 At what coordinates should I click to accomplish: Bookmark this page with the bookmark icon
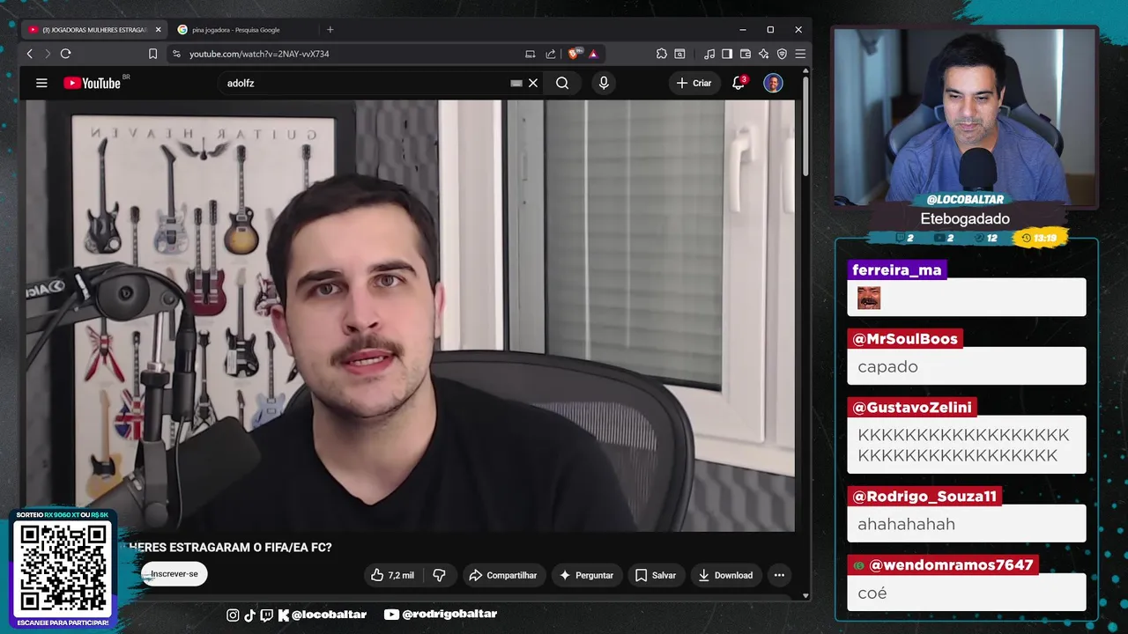click(152, 54)
